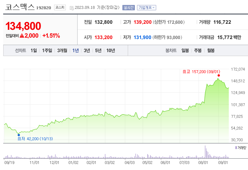Click stock code 192820

(x=44, y=8)
